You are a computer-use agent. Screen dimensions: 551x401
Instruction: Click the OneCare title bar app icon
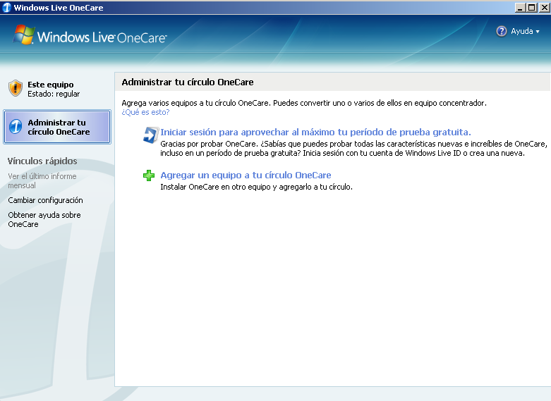point(6,7)
